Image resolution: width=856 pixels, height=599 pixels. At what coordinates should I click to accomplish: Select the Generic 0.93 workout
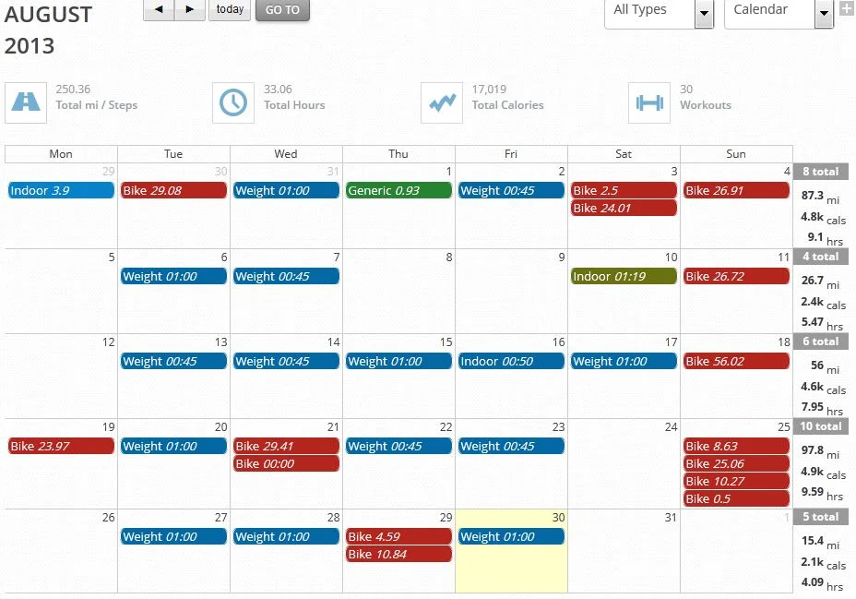coord(398,190)
